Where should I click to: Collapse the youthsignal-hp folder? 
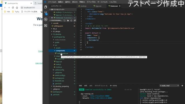point(63,37)
